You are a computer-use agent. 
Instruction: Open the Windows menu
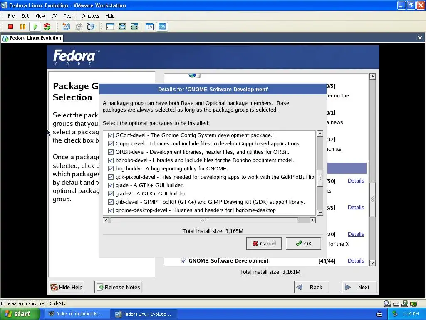click(90, 16)
